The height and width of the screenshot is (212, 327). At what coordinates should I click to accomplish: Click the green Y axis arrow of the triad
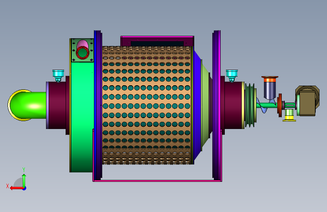pos(24,181)
